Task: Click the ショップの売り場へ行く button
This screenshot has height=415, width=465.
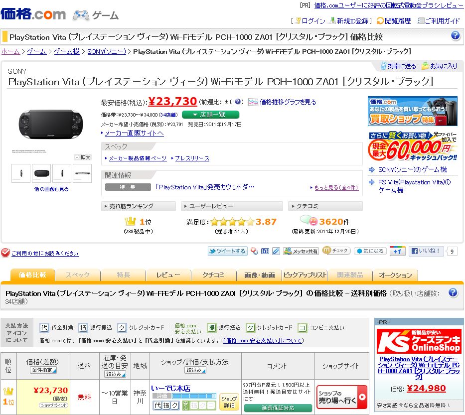Action: [341, 397]
